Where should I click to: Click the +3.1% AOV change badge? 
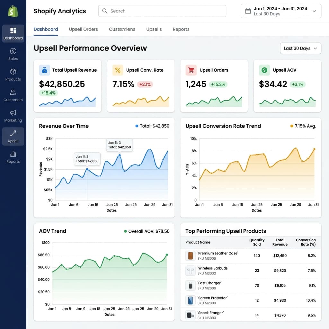click(298, 84)
